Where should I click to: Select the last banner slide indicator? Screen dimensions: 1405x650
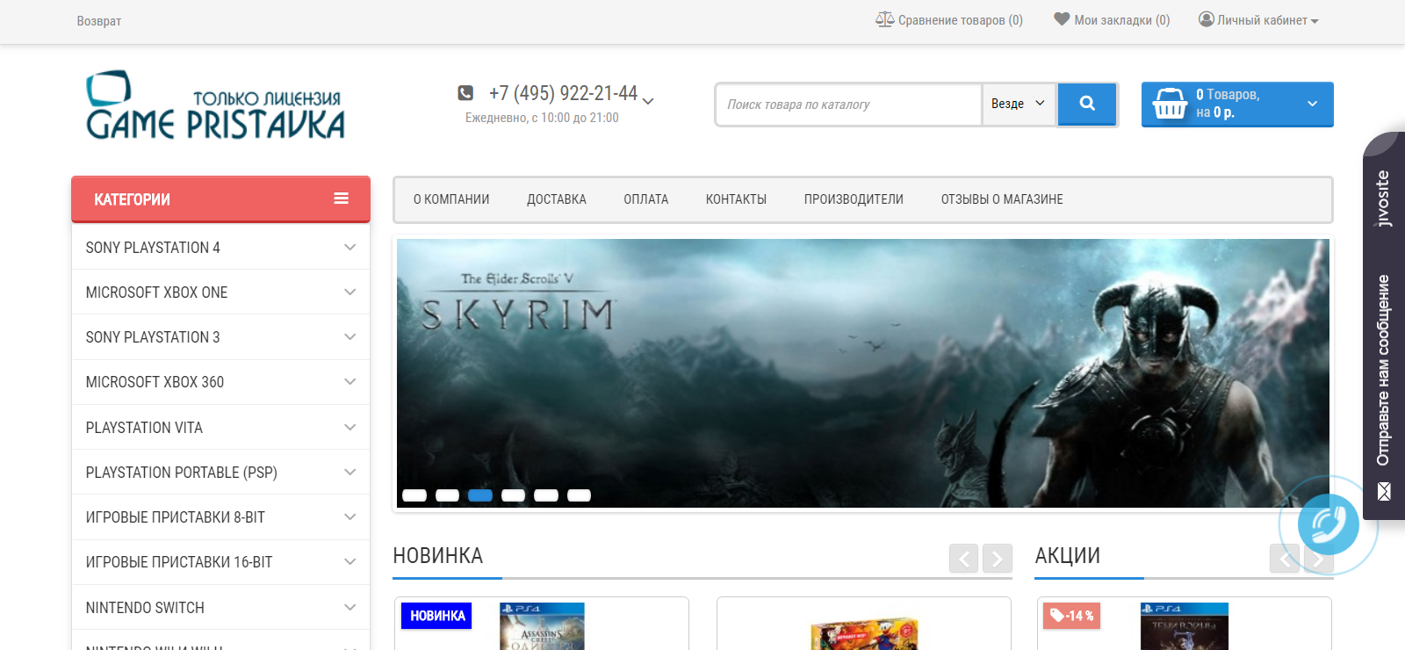pyautogui.click(x=579, y=495)
